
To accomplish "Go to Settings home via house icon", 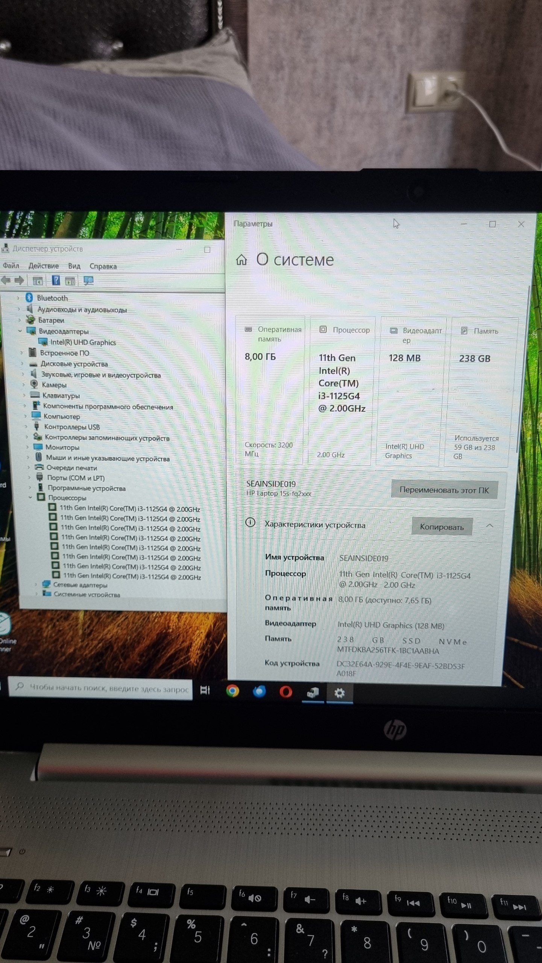I will coord(241,260).
